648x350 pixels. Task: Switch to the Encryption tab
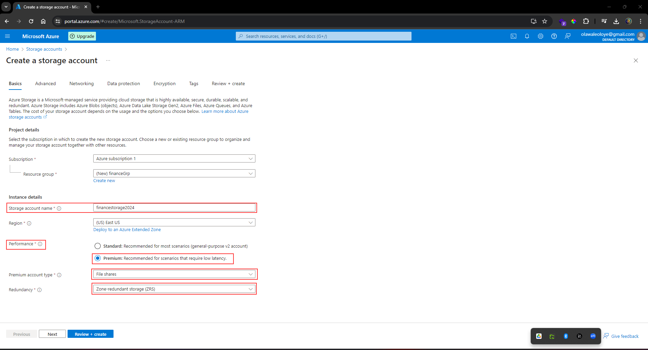[x=165, y=83]
